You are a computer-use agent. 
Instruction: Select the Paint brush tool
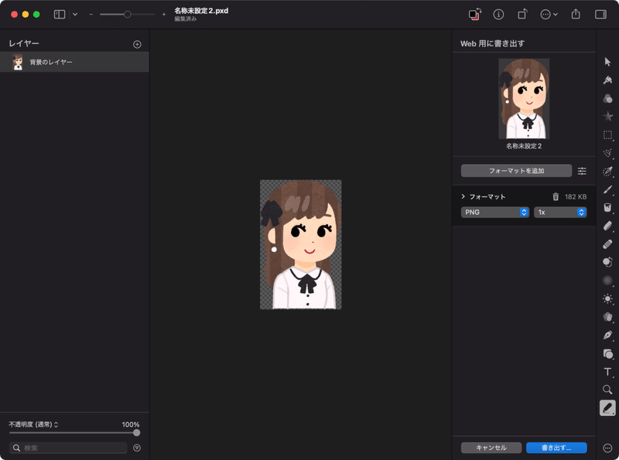pyautogui.click(x=607, y=189)
